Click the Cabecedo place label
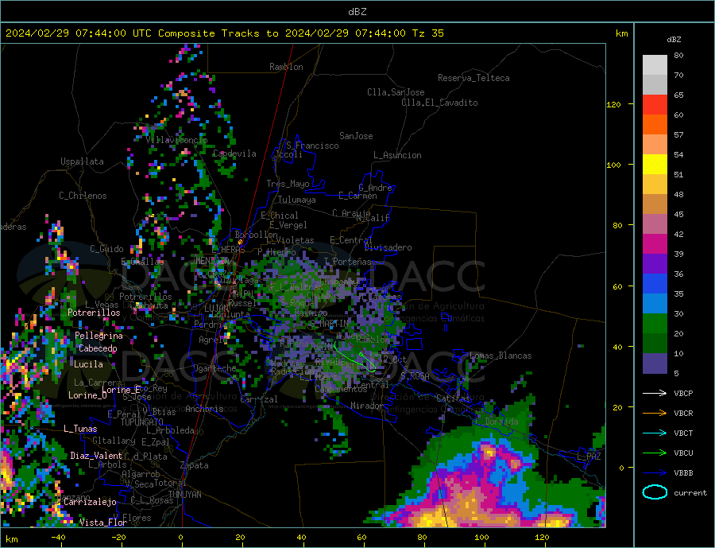715x548 pixels. tap(98, 348)
